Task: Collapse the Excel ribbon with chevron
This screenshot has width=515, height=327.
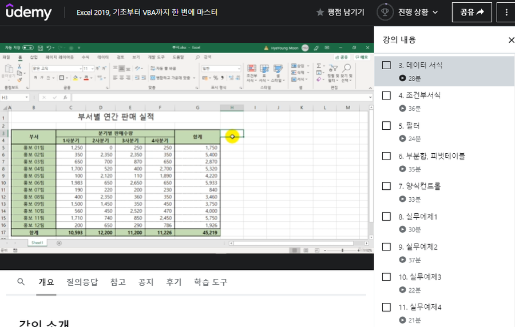Action: [x=370, y=88]
